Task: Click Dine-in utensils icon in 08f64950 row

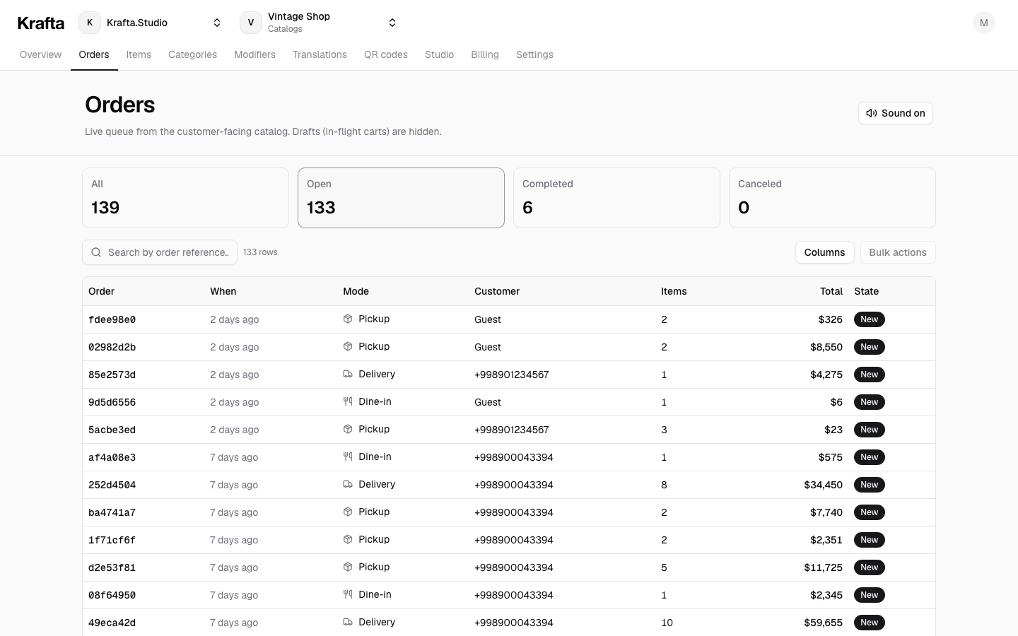Action: coord(348,594)
